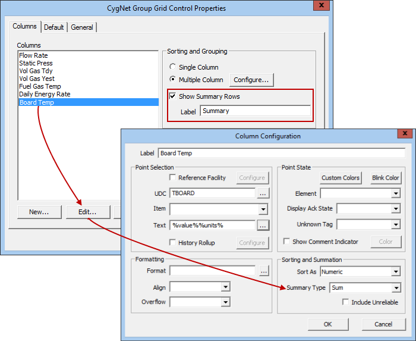
Task: Open the General tab
Action: [x=82, y=27]
